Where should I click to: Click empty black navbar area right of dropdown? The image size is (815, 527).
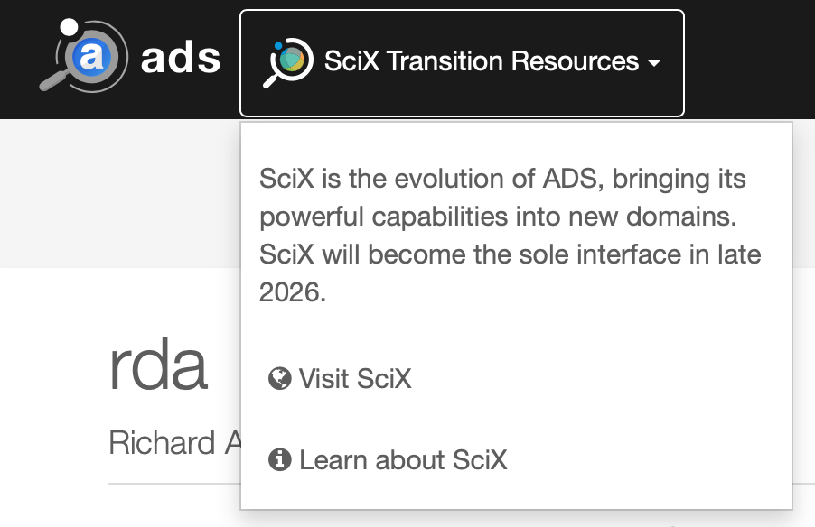[750, 60]
